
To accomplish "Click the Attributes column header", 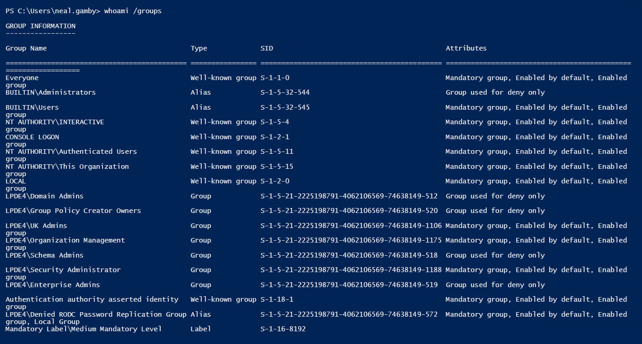I will click(x=466, y=48).
